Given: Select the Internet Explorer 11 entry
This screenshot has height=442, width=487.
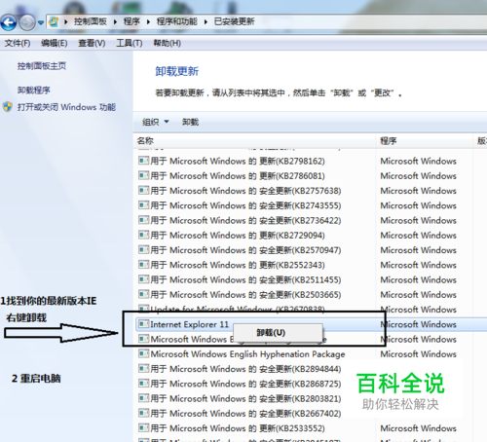Looking at the screenshot, I should point(189,324).
